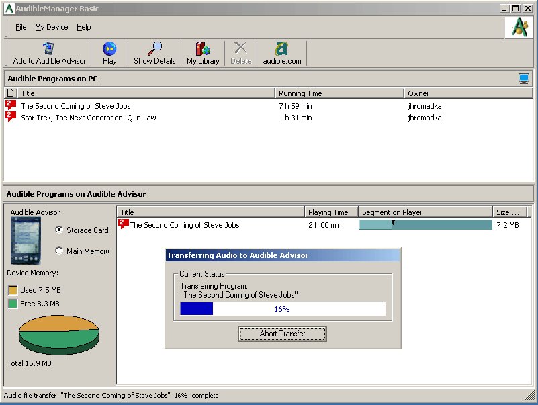Click the Segment on Player column header
The width and height of the screenshot is (538, 405).
(x=425, y=212)
